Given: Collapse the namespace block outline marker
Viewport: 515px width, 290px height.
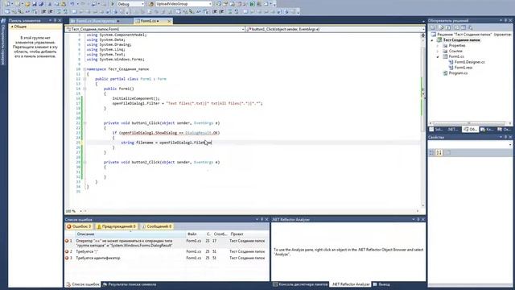Looking at the screenshot, I should [x=84, y=69].
